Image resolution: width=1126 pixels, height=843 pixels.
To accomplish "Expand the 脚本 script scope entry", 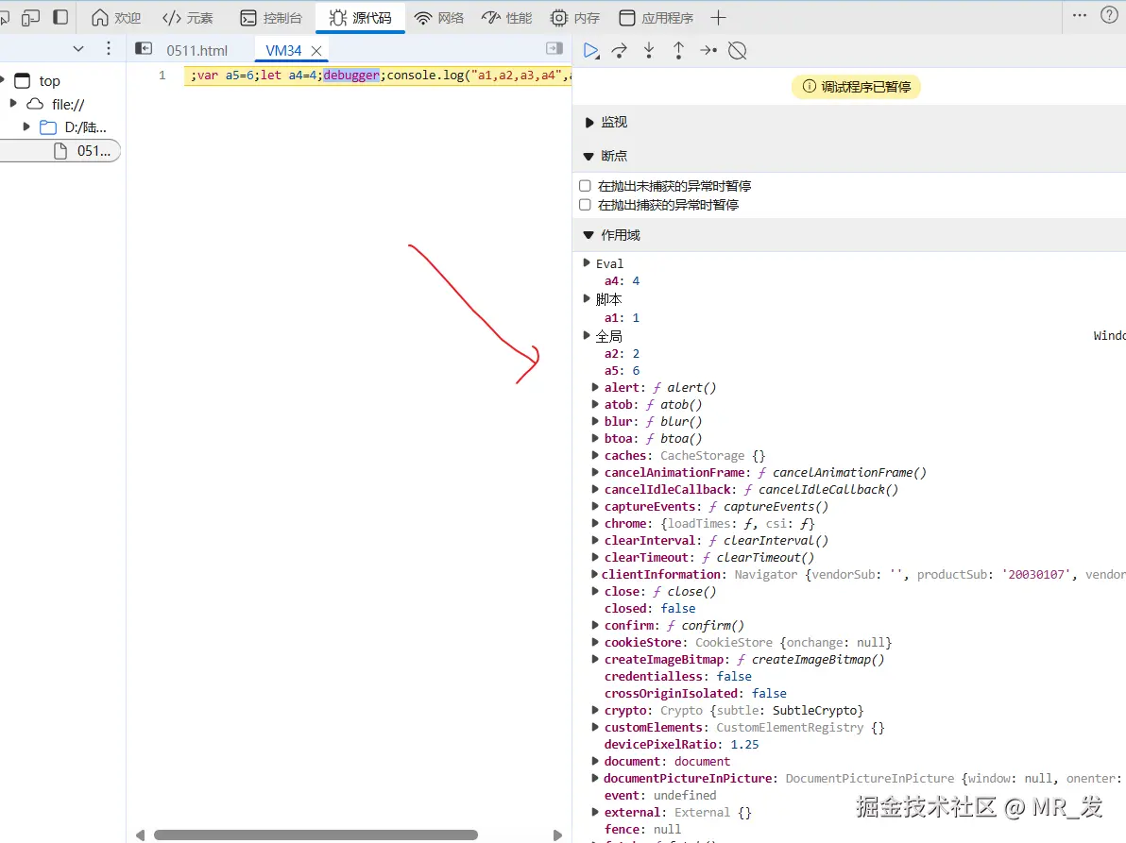I will pos(587,298).
